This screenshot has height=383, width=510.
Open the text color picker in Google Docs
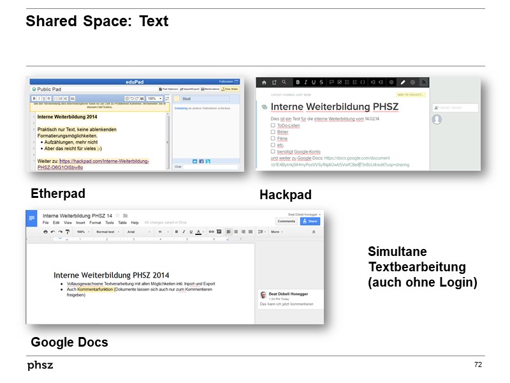(199, 232)
